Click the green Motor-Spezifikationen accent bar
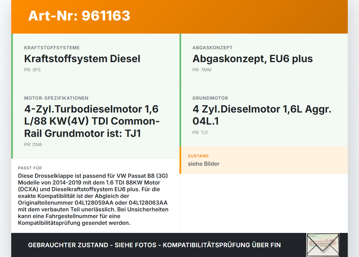 pos(12,120)
